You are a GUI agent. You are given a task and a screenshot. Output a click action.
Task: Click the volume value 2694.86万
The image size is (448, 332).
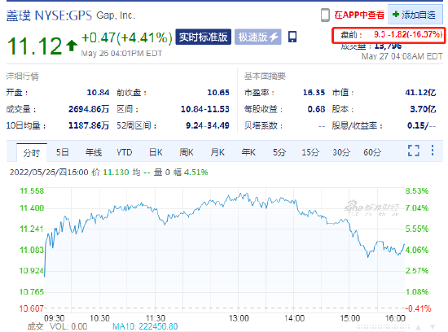point(89,109)
